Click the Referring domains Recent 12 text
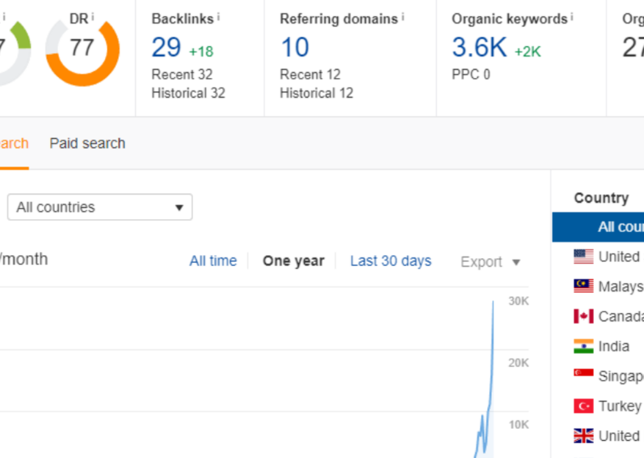644x458 pixels. pyautogui.click(x=310, y=74)
